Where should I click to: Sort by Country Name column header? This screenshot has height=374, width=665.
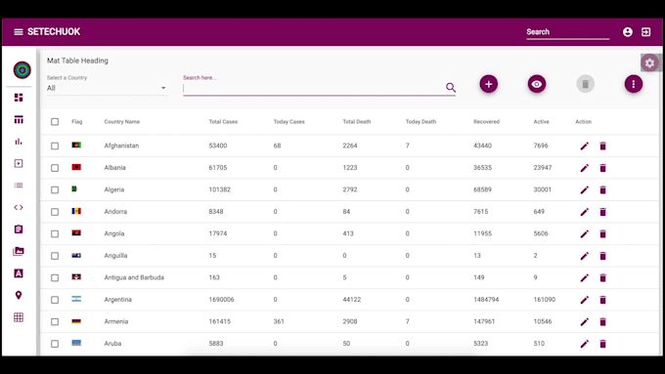[x=121, y=122]
